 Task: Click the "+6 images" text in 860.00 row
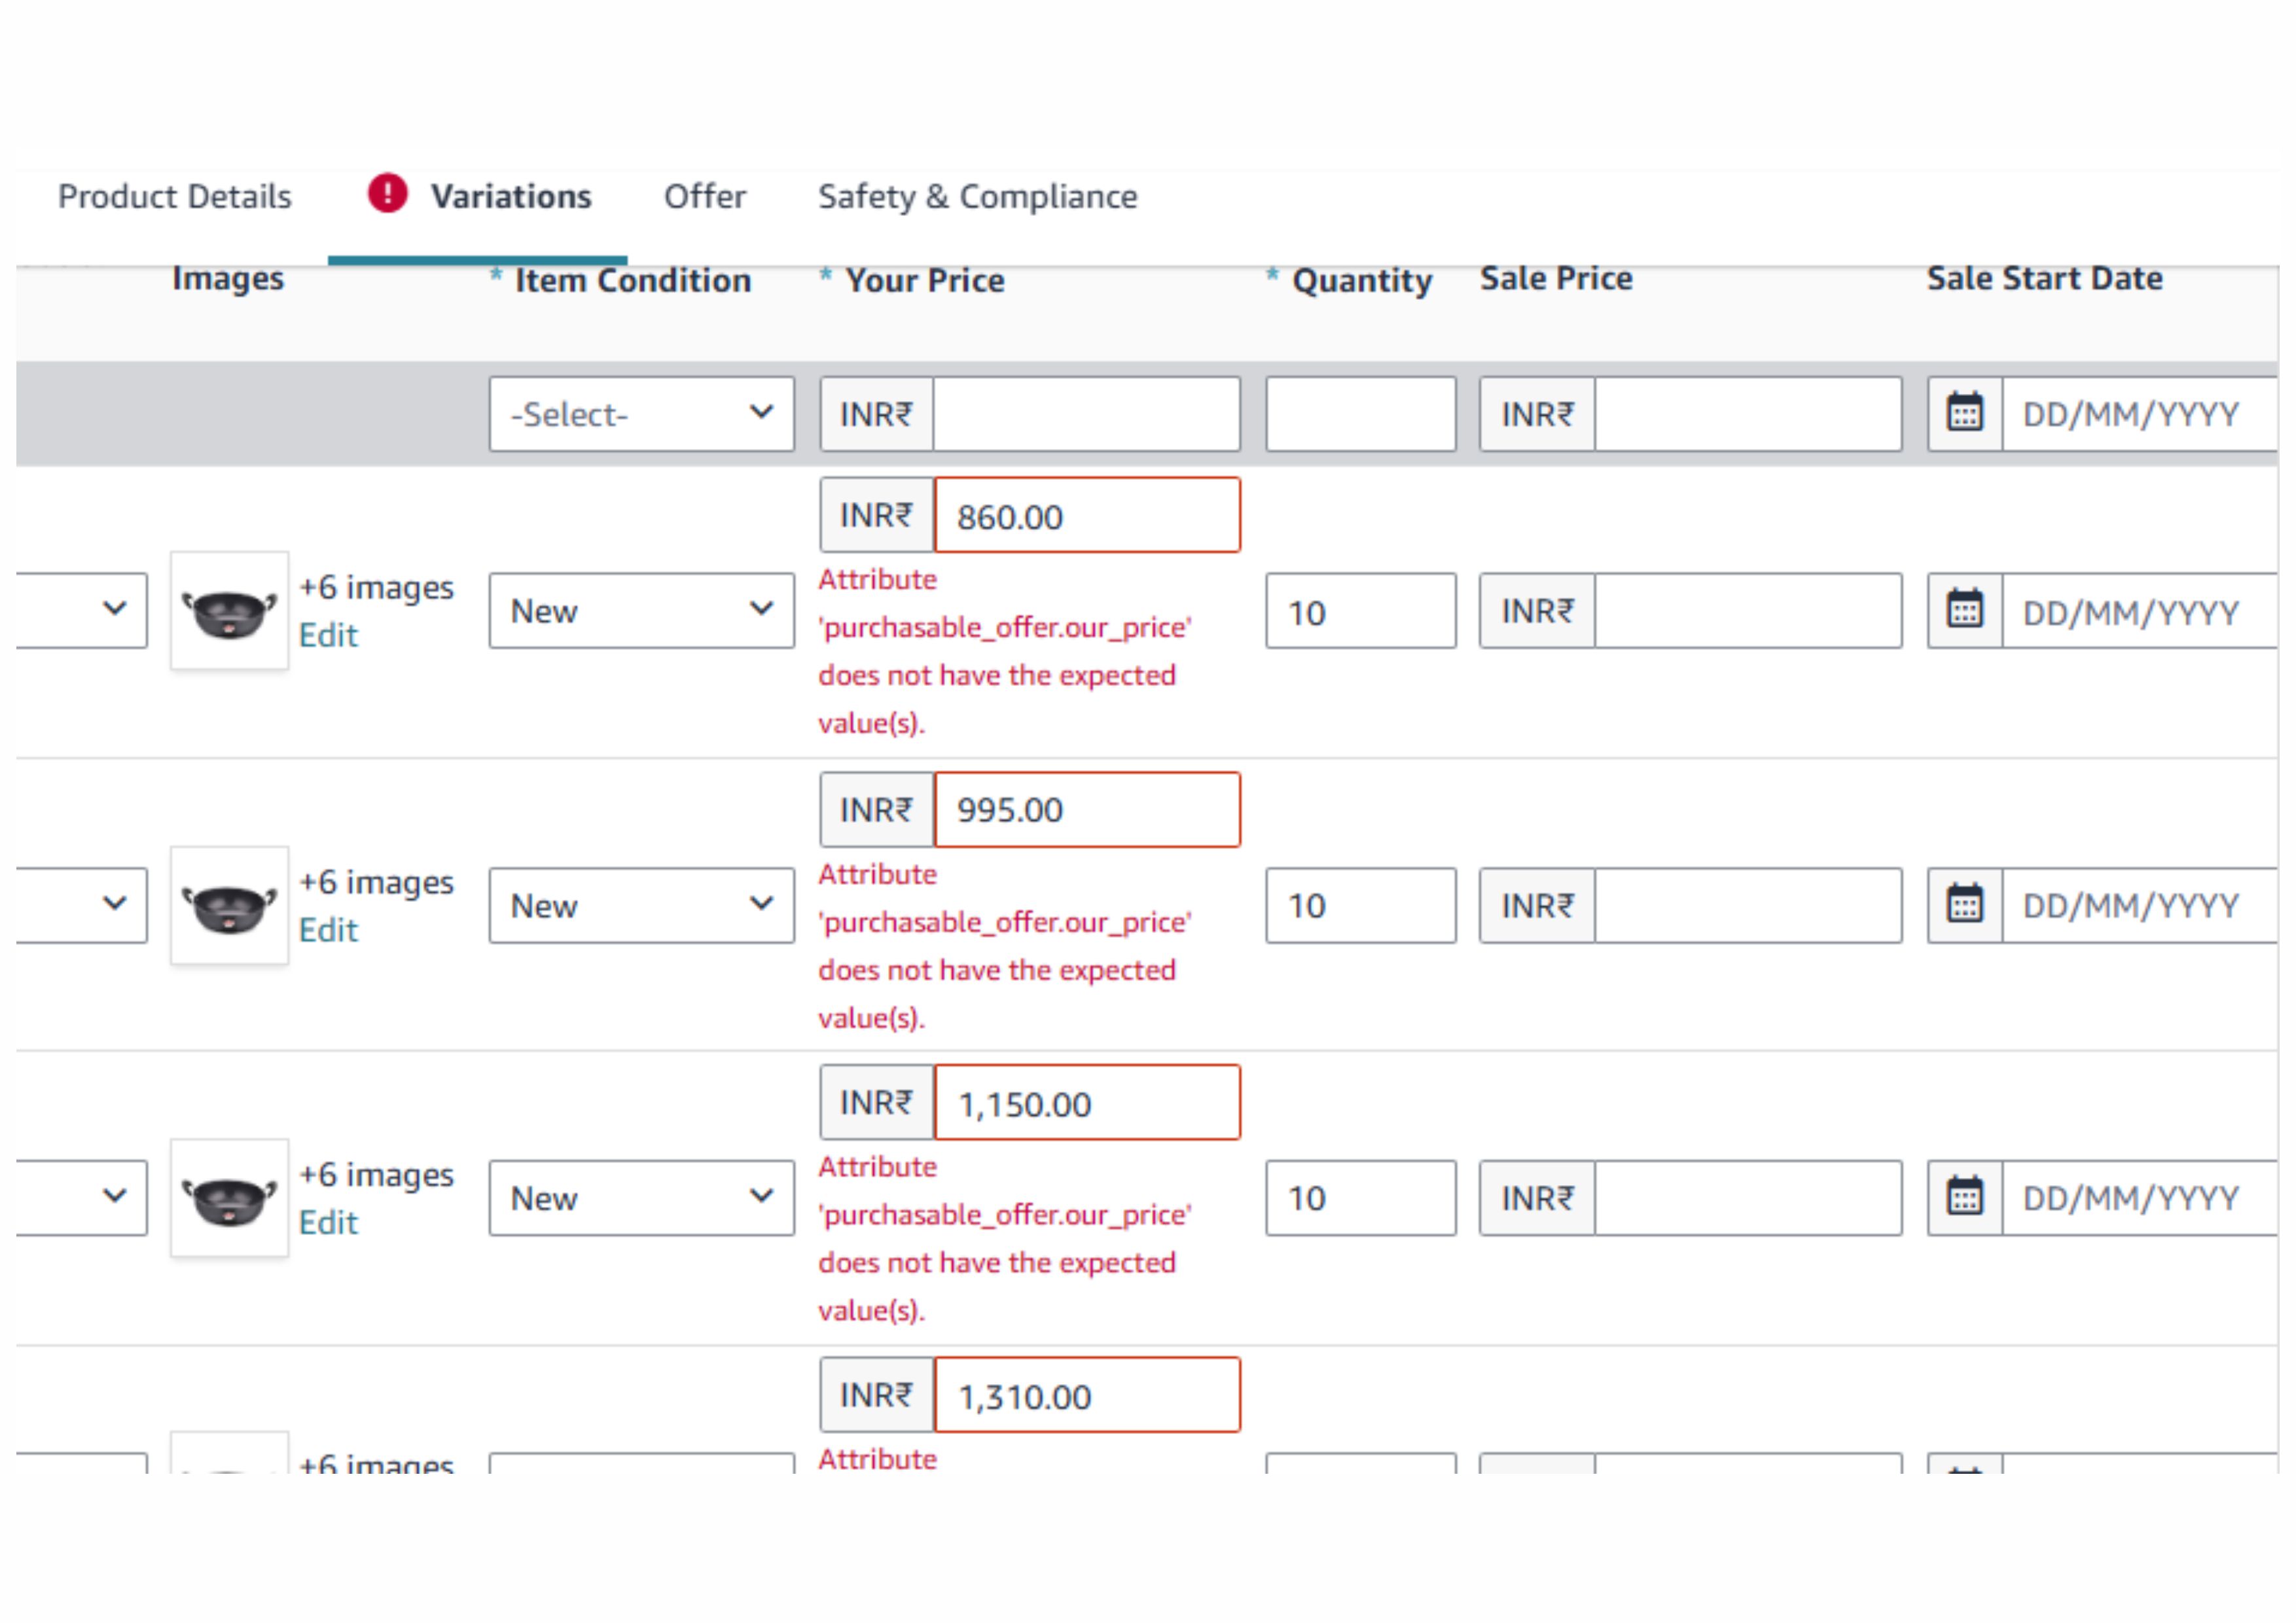point(377,588)
